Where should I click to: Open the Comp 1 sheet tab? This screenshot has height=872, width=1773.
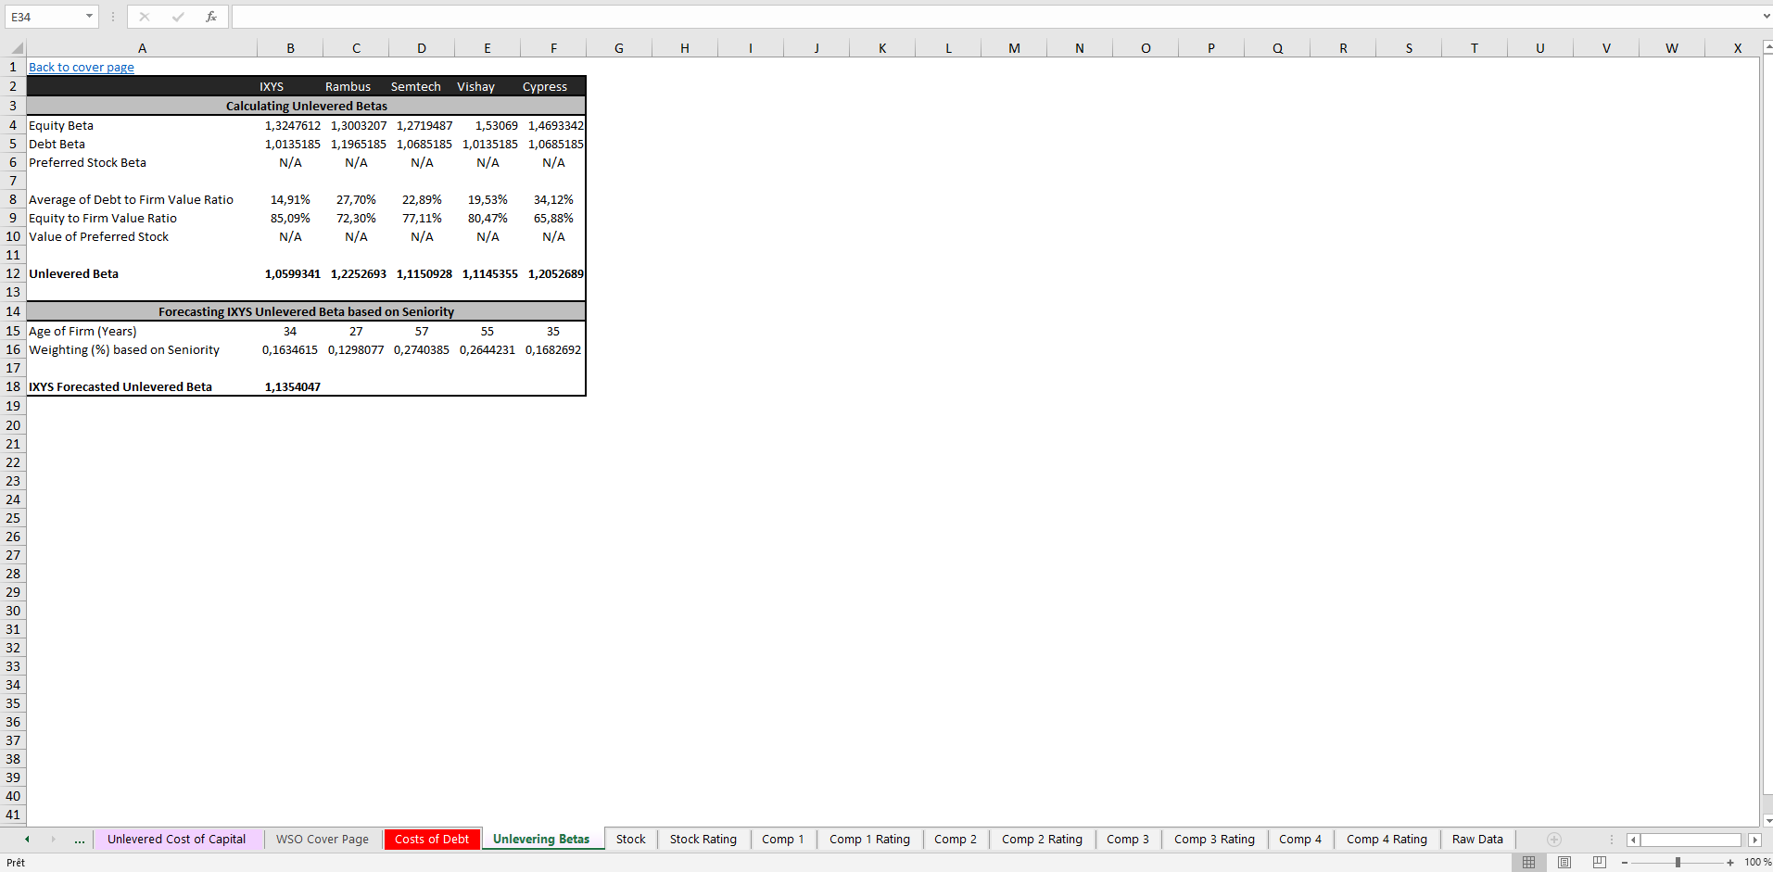click(783, 840)
